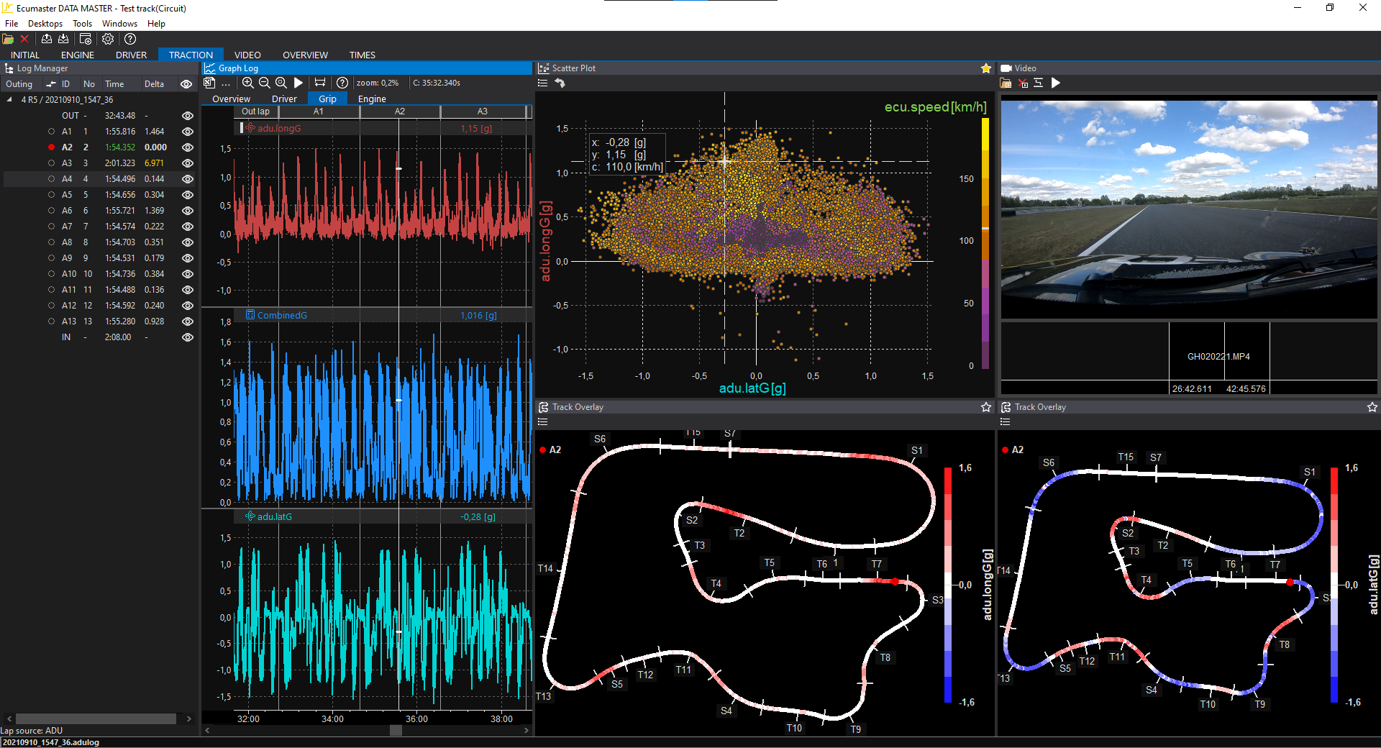This screenshot has width=1381, height=748.
Task: Click the open log folder icon
Action: click(x=8, y=40)
